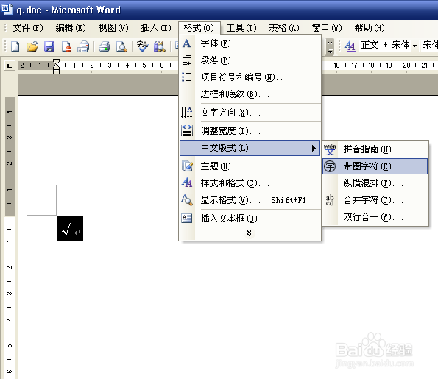Expand the toolbar options overflow arrow
This screenshot has width=438, height=379.
coord(330,46)
